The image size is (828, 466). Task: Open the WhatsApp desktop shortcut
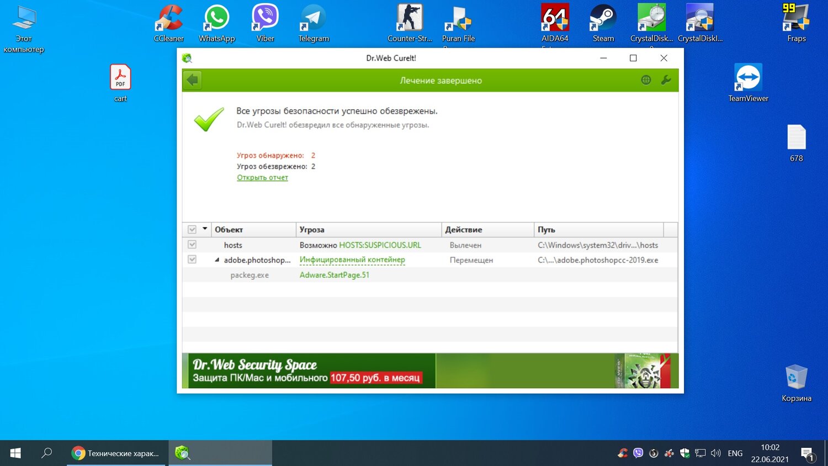pyautogui.click(x=216, y=23)
